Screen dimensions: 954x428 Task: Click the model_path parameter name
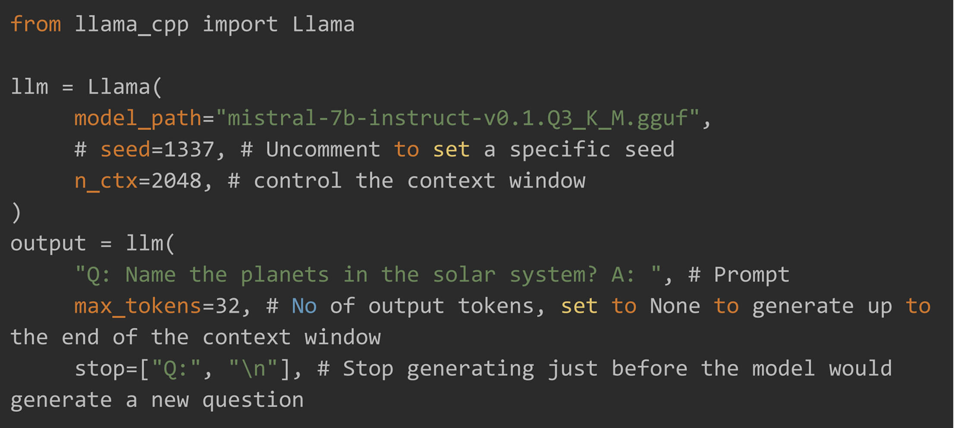point(138,118)
